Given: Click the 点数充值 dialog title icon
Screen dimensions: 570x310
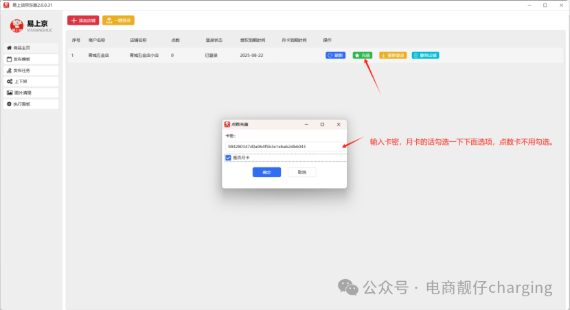Looking at the screenshot, I should click(x=227, y=125).
